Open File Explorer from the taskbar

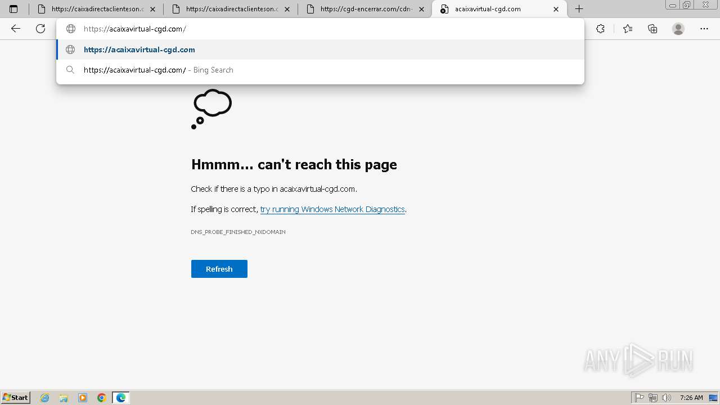click(x=64, y=398)
